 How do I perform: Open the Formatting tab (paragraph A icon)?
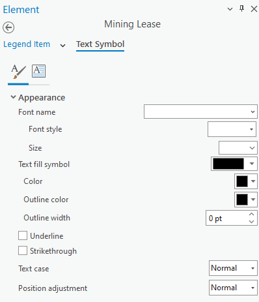click(38, 71)
